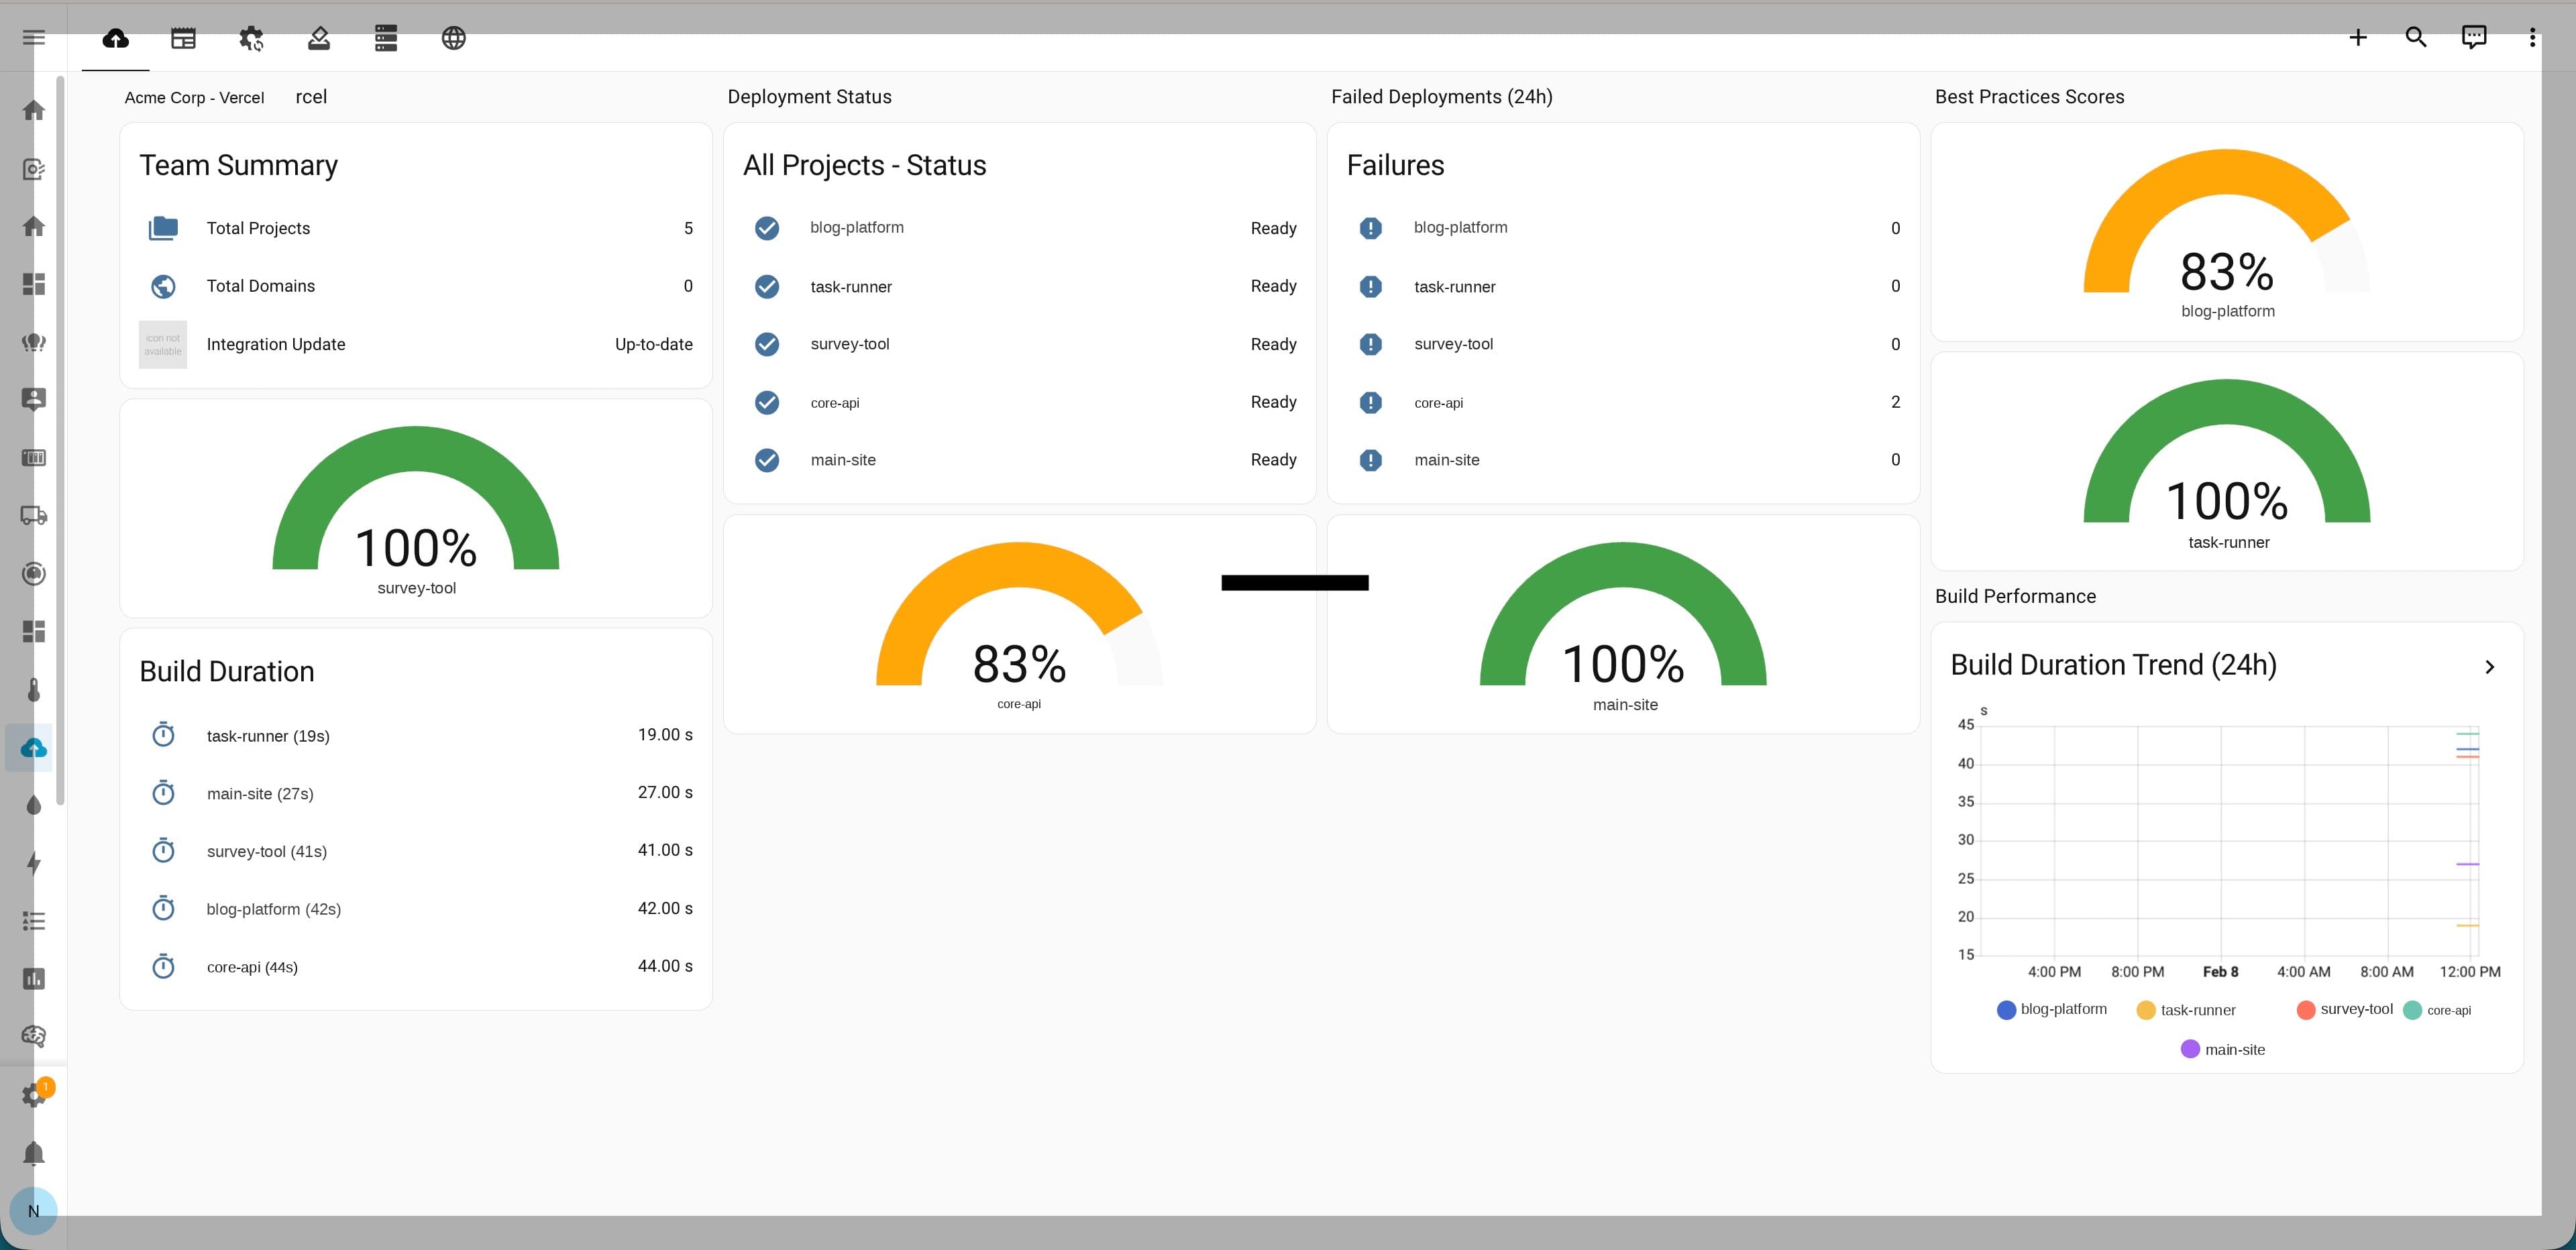Image resolution: width=2576 pixels, height=1250 pixels.
Task: Open Settings via the gear icon with badge
Action: coord(34,1095)
